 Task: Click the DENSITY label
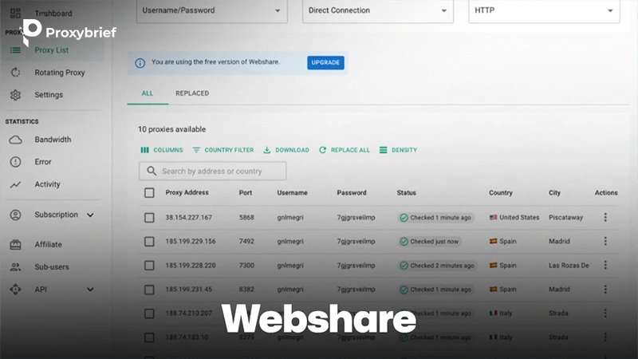tap(404, 150)
